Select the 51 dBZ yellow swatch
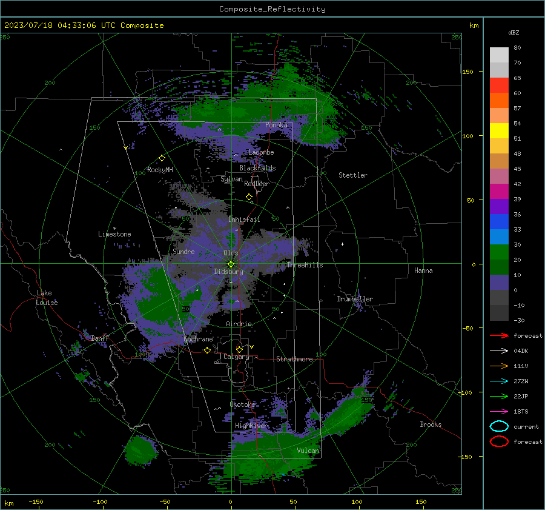Viewport: 545px width, 510px height. tap(499, 130)
